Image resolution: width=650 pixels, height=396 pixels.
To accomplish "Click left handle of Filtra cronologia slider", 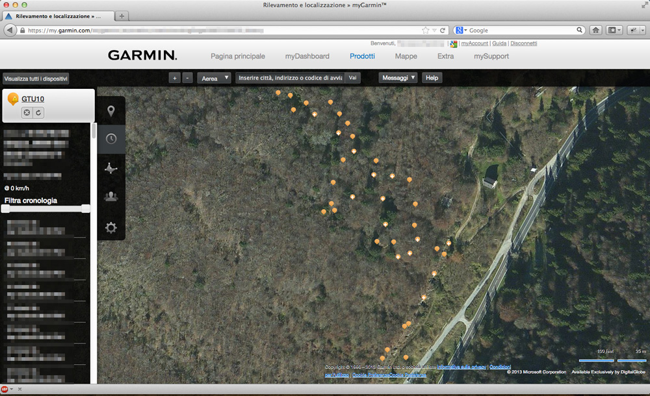I will [x=5, y=209].
